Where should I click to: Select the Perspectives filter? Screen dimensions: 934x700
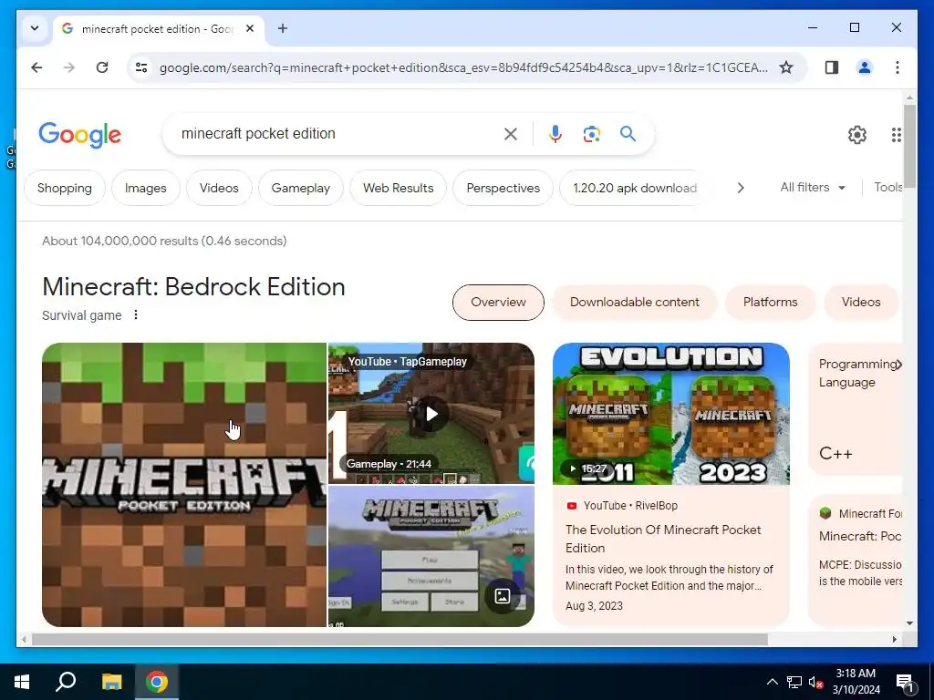pyautogui.click(x=503, y=188)
